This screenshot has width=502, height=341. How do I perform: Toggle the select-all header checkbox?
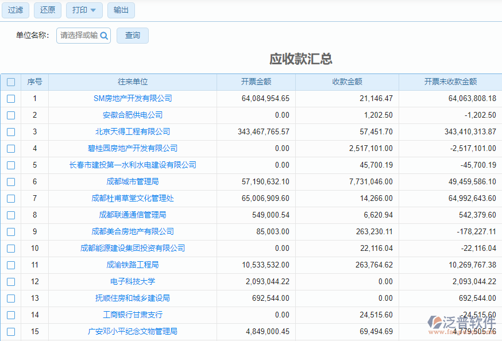pyautogui.click(x=10, y=82)
